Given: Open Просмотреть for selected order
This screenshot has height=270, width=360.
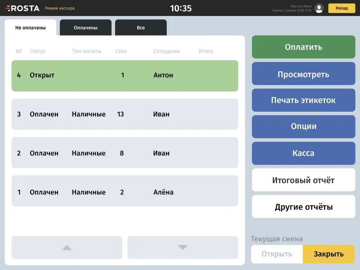Looking at the screenshot, I should [x=303, y=74].
